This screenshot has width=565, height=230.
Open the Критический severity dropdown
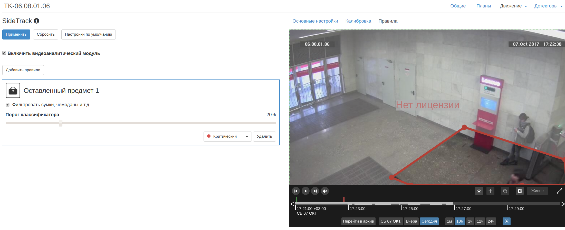(227, 136)
